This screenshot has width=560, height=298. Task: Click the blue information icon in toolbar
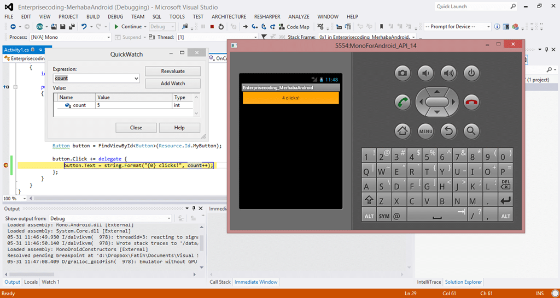click(497, 27)
